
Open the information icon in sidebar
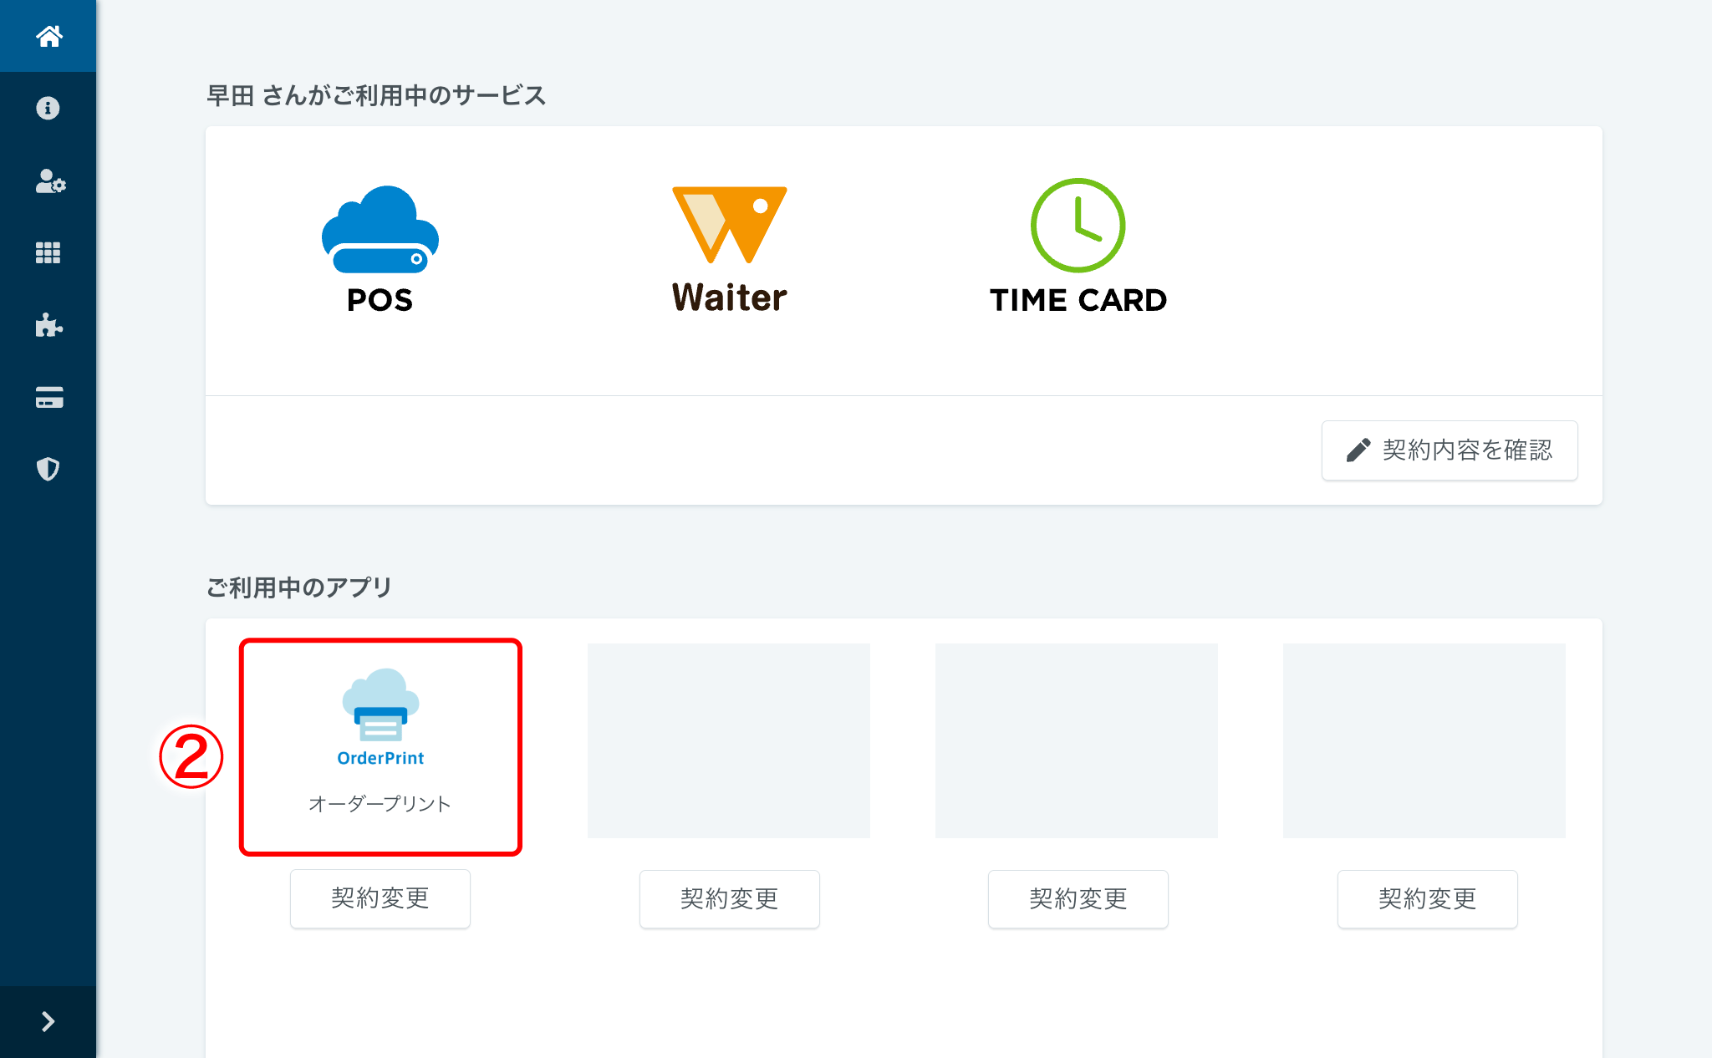click(x=48, y=108)
